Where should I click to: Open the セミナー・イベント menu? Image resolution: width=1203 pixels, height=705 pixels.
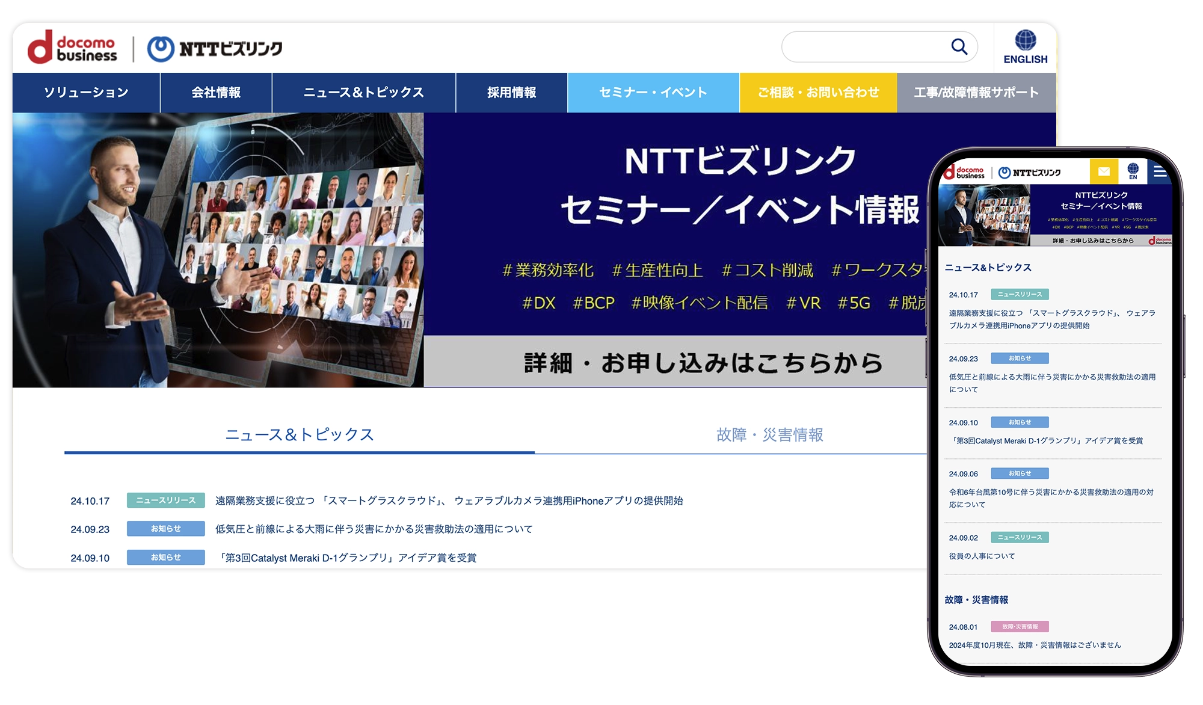(653, 93)
